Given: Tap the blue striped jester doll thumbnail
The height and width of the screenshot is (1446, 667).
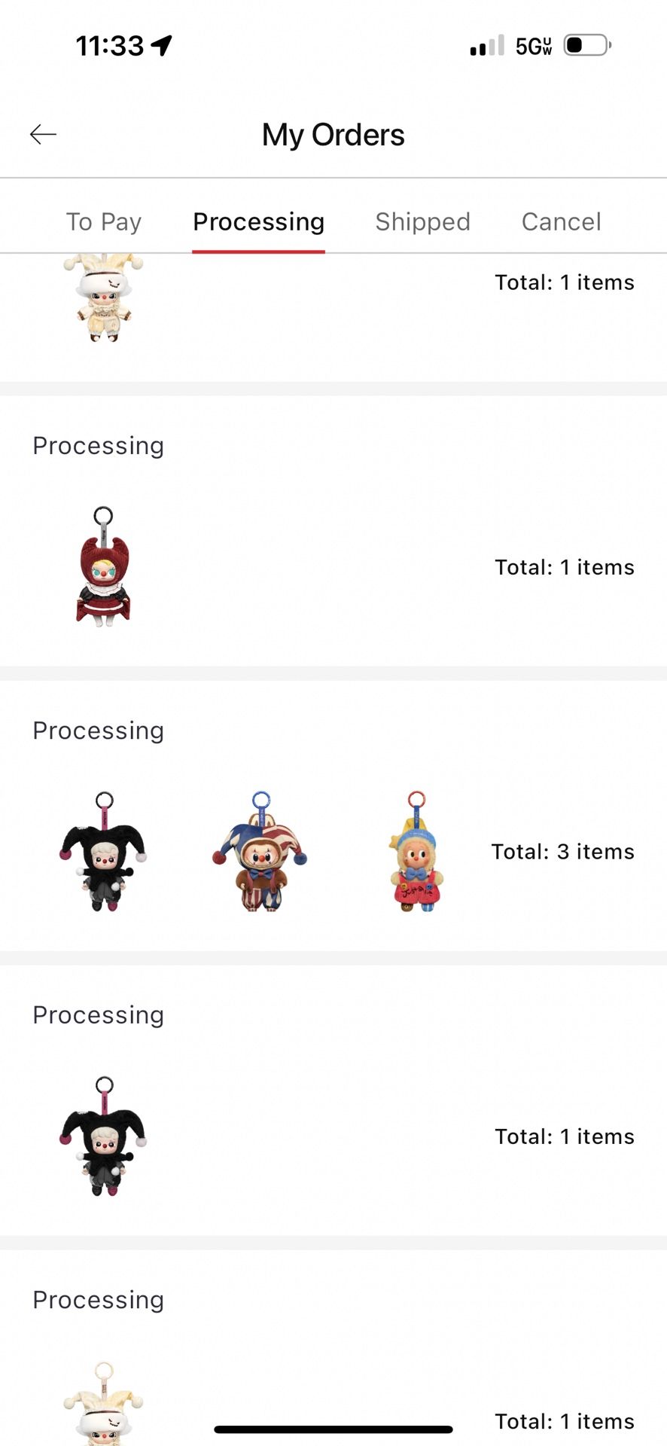Looking at the screenshot, I should [x=260, y=851].
